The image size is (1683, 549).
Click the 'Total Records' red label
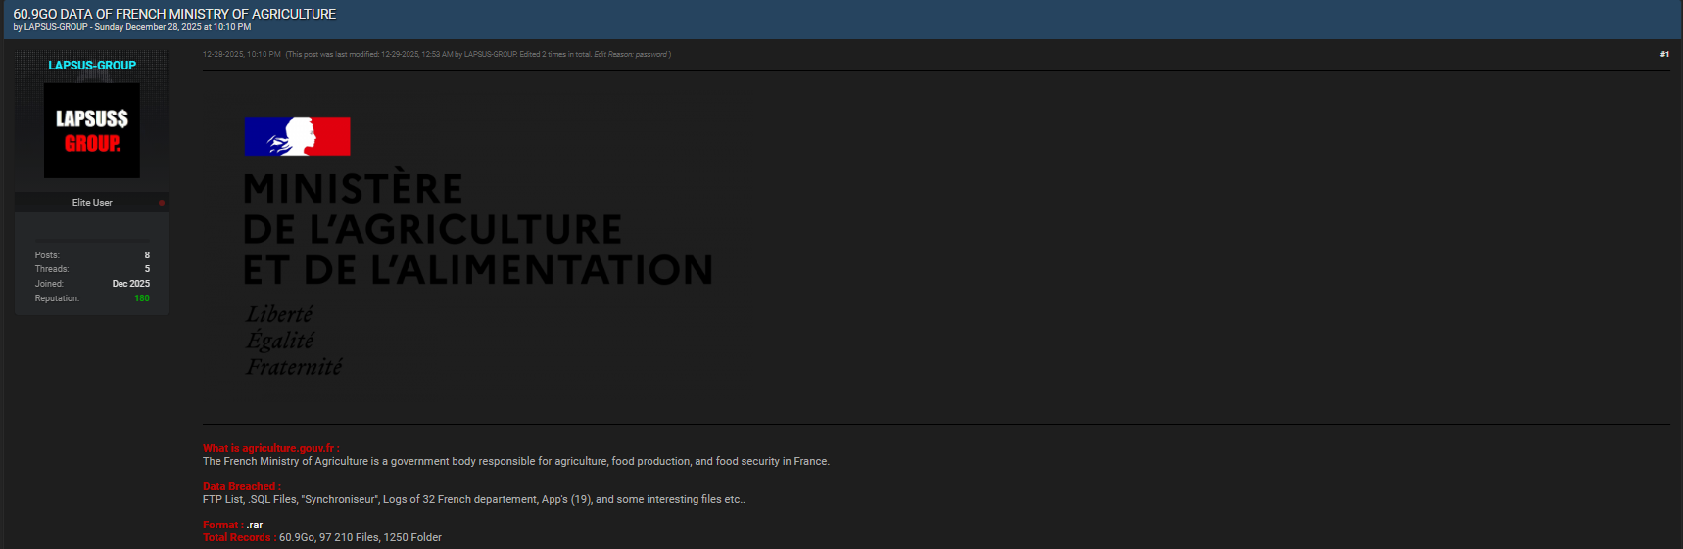[x=237, y=537]
